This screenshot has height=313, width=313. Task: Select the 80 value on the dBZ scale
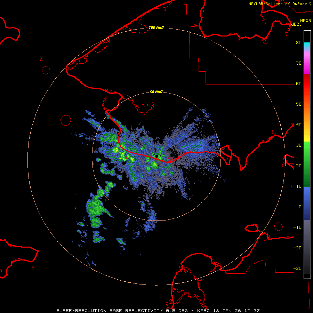(299, 42)
